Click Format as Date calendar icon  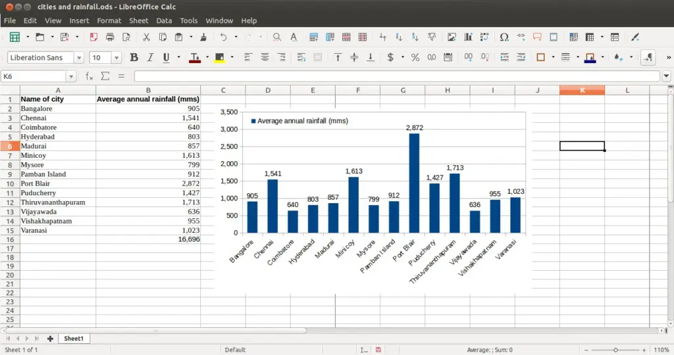(x=448, y=57)
